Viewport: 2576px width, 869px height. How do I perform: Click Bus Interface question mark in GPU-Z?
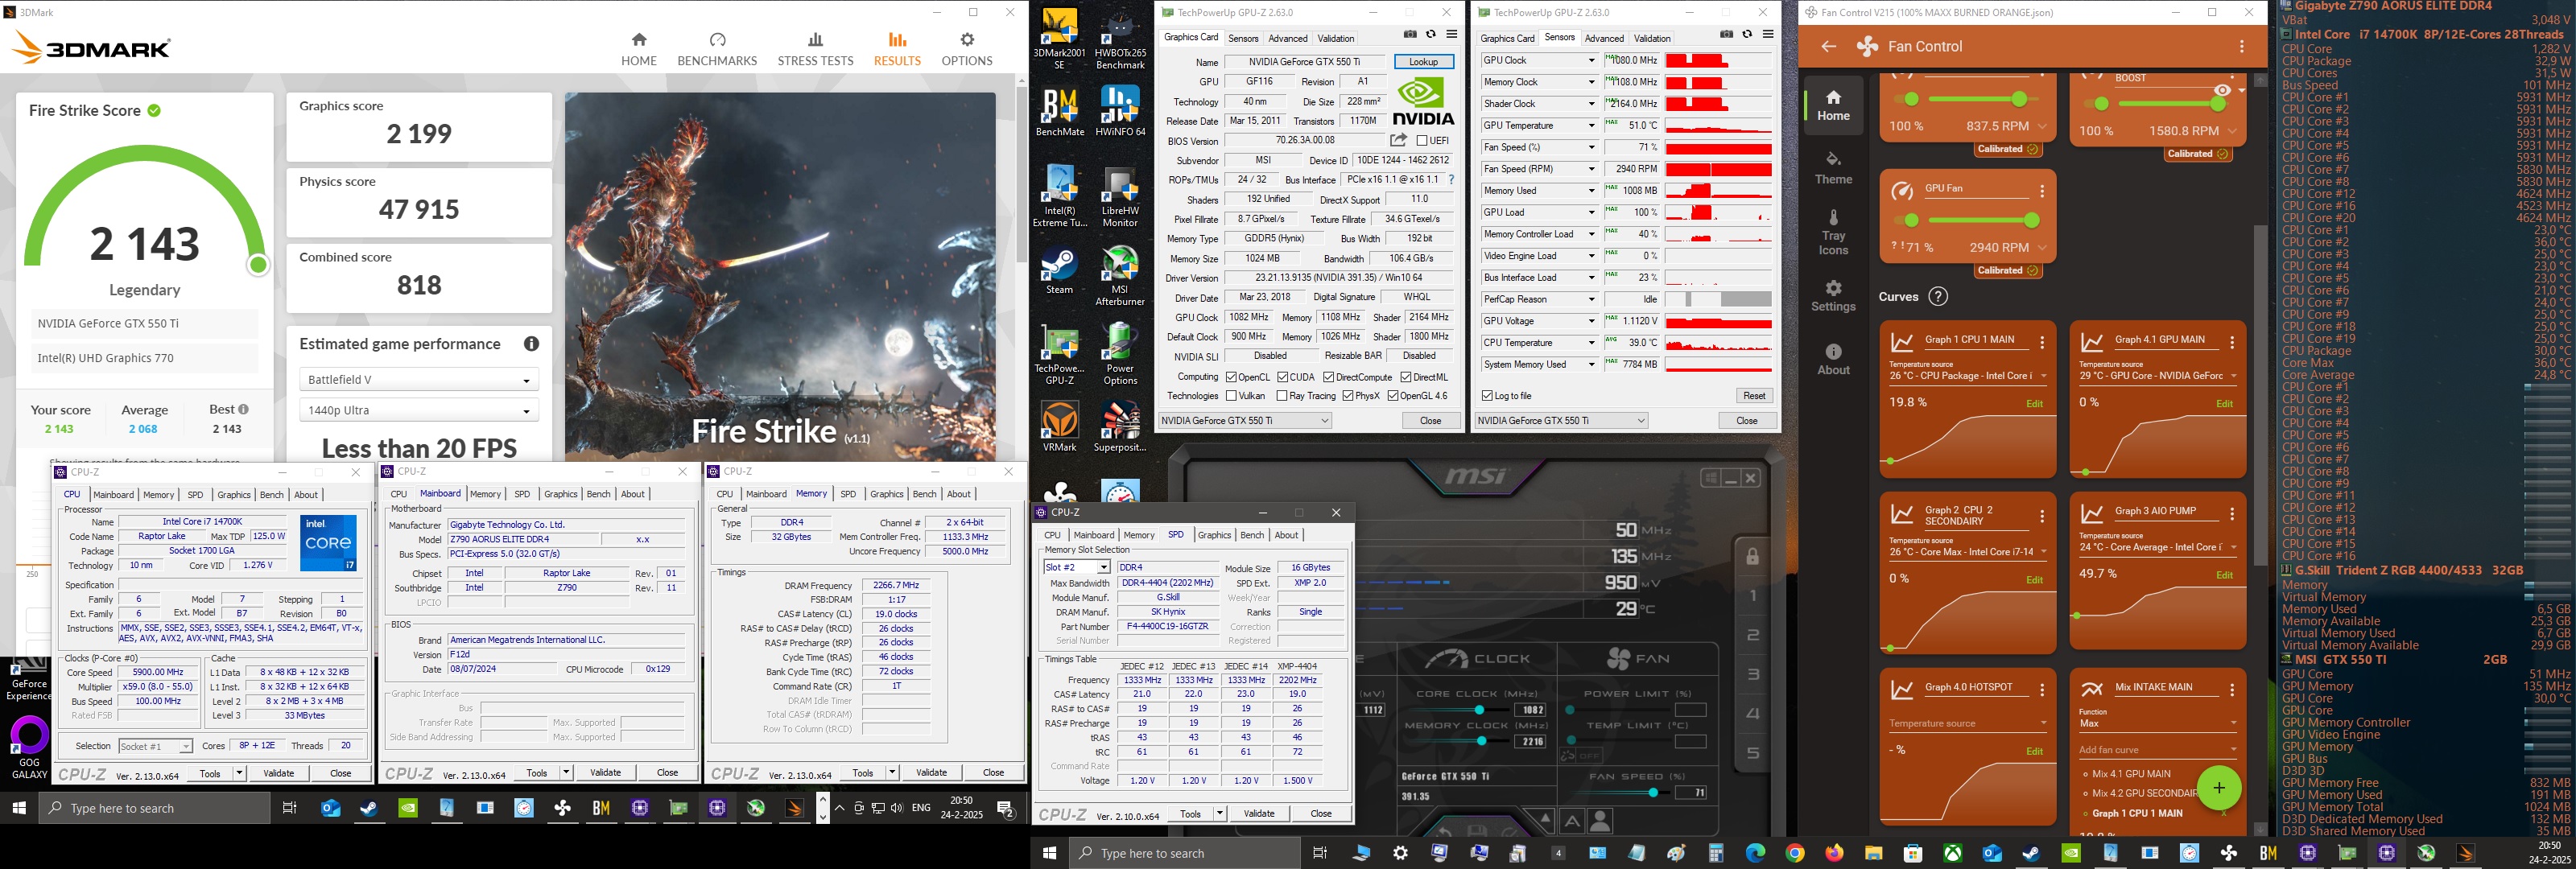pyautogui.click(x=1451, y=180)
